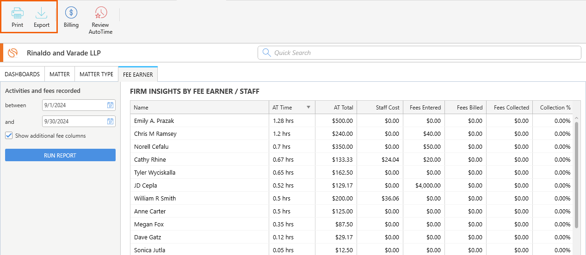Open the Matter tab

60,74
